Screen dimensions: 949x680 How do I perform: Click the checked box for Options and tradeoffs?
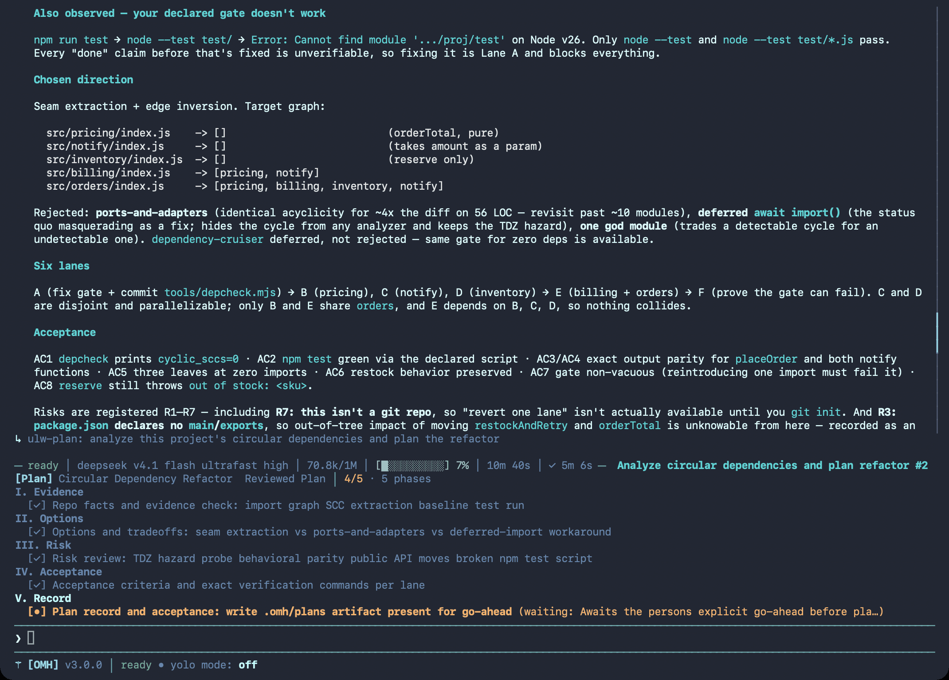(x=37, y=532)
